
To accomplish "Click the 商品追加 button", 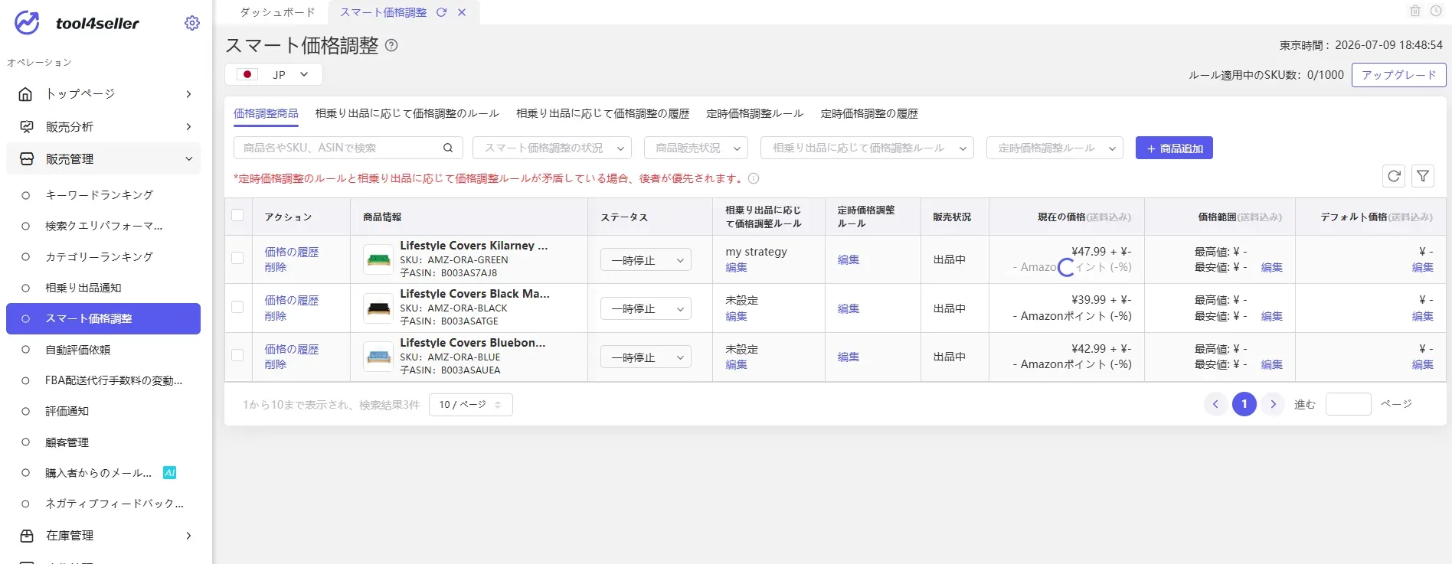I will pos(1174,148).
